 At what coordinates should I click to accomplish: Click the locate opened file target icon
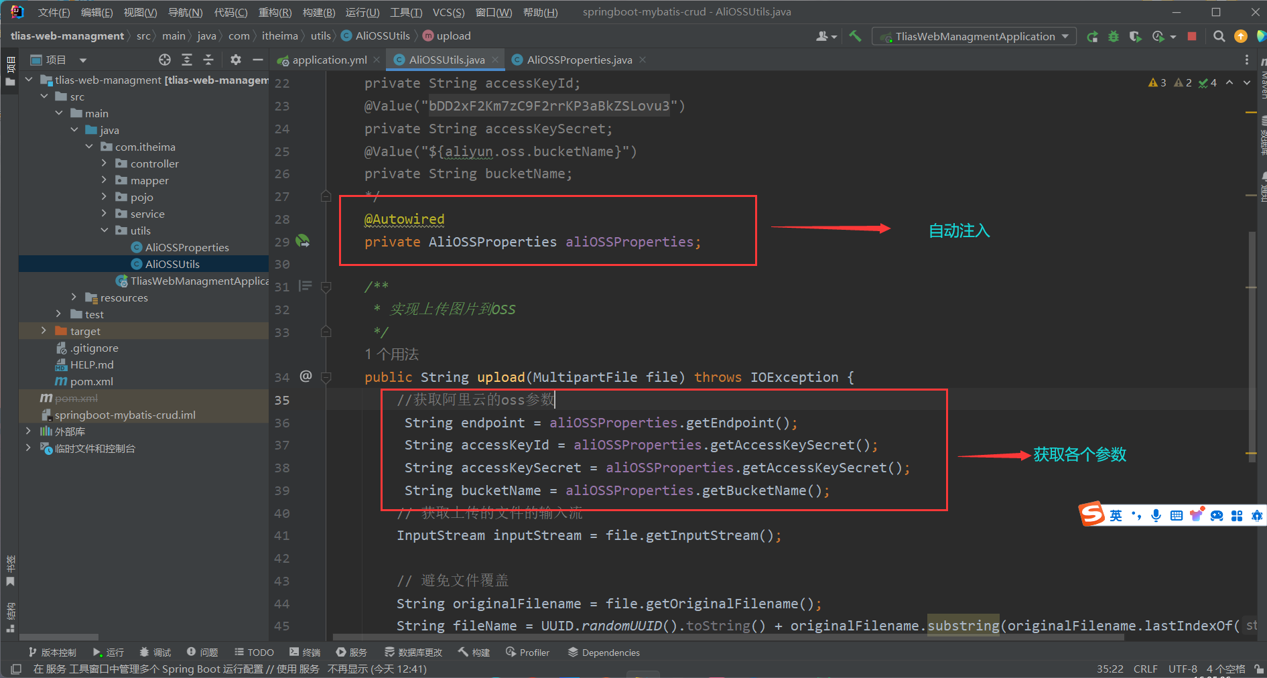[x=165, y=60]
